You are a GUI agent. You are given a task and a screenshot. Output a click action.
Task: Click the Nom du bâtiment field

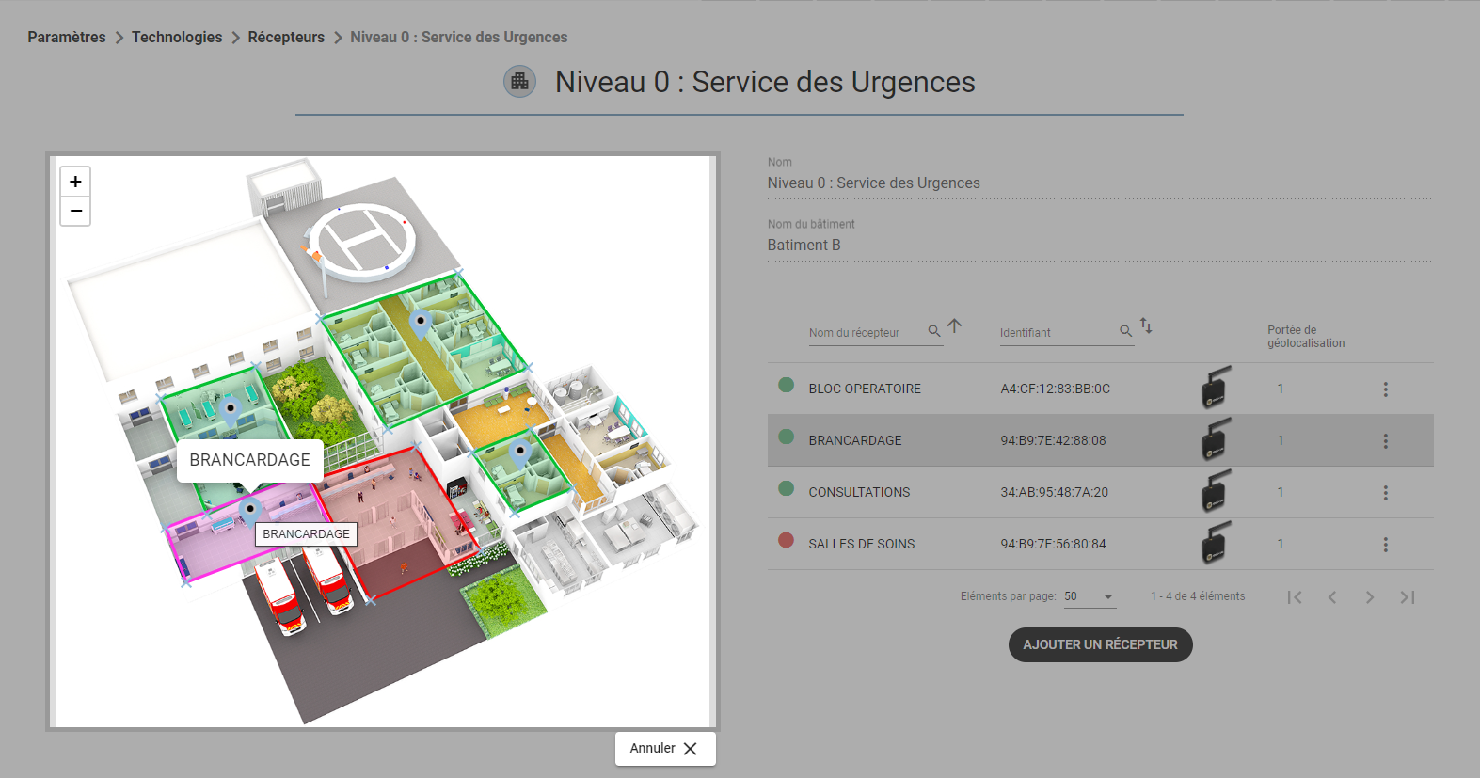point(1099,245)
